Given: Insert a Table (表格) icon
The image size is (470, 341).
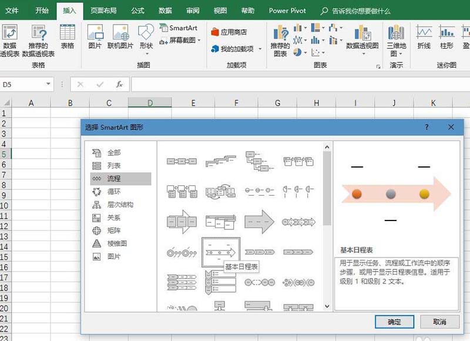Looking at the screenshot, I should [68, 36].
